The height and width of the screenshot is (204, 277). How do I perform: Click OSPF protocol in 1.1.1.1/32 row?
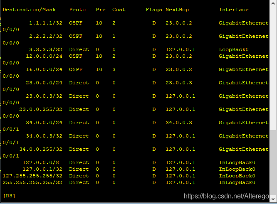pos(76,23)
